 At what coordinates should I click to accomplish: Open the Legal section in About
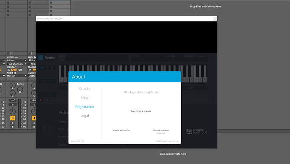coord(85,116)
